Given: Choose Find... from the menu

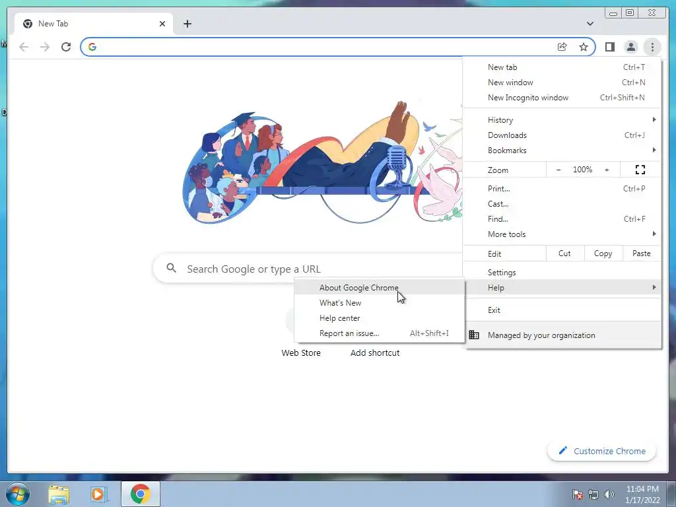Looking at the screenshot, I should [562, 219].
